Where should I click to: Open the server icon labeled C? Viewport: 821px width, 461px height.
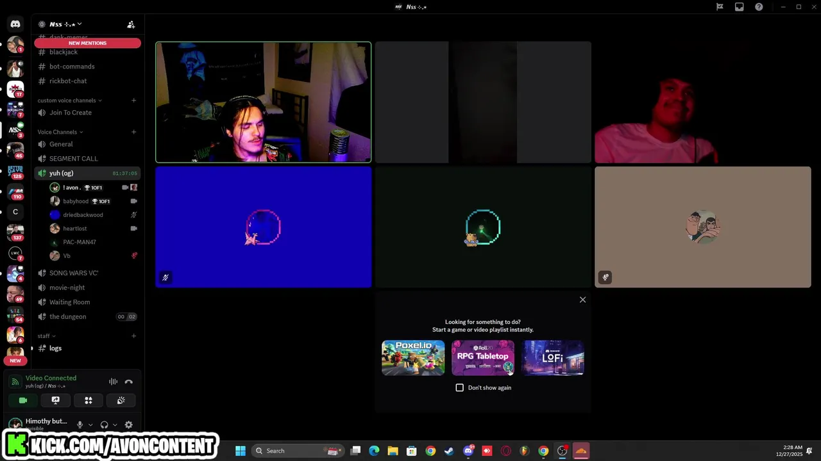pyautogui.click(x=15, y=212)
